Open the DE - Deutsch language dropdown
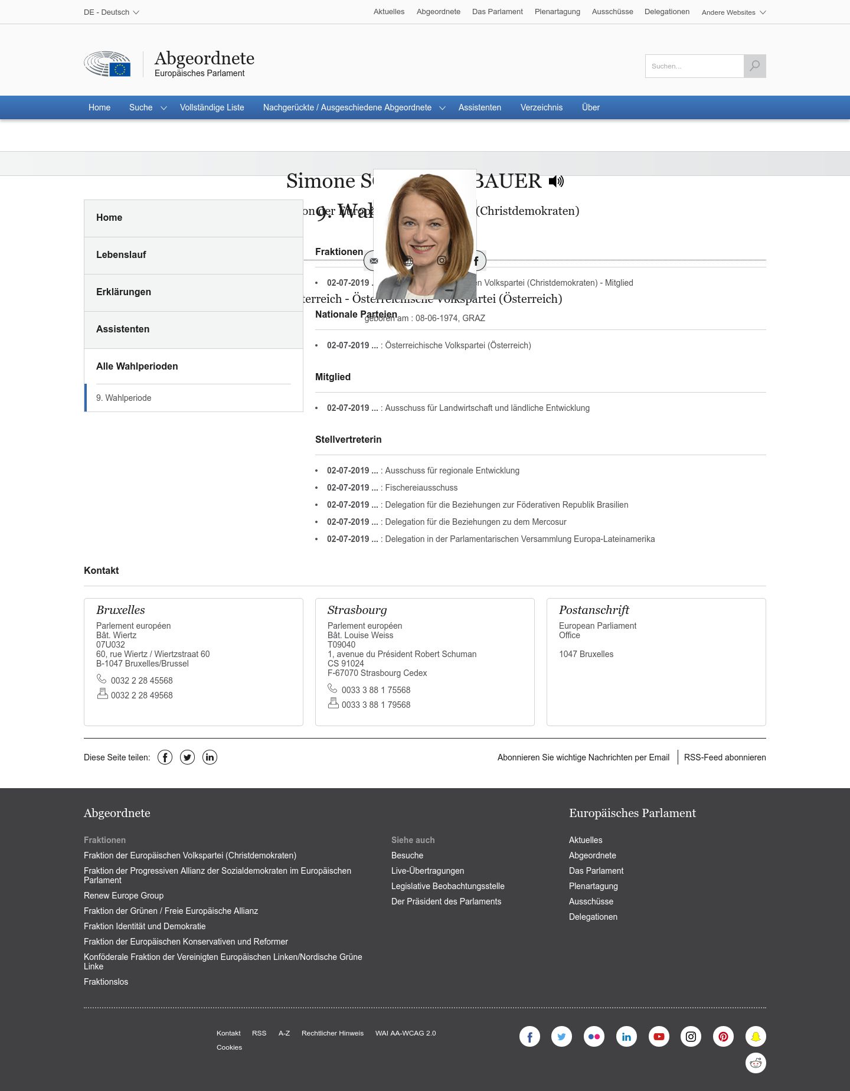Image resolution: width=850 pixels, height=1091 pixels. point(112,12)
